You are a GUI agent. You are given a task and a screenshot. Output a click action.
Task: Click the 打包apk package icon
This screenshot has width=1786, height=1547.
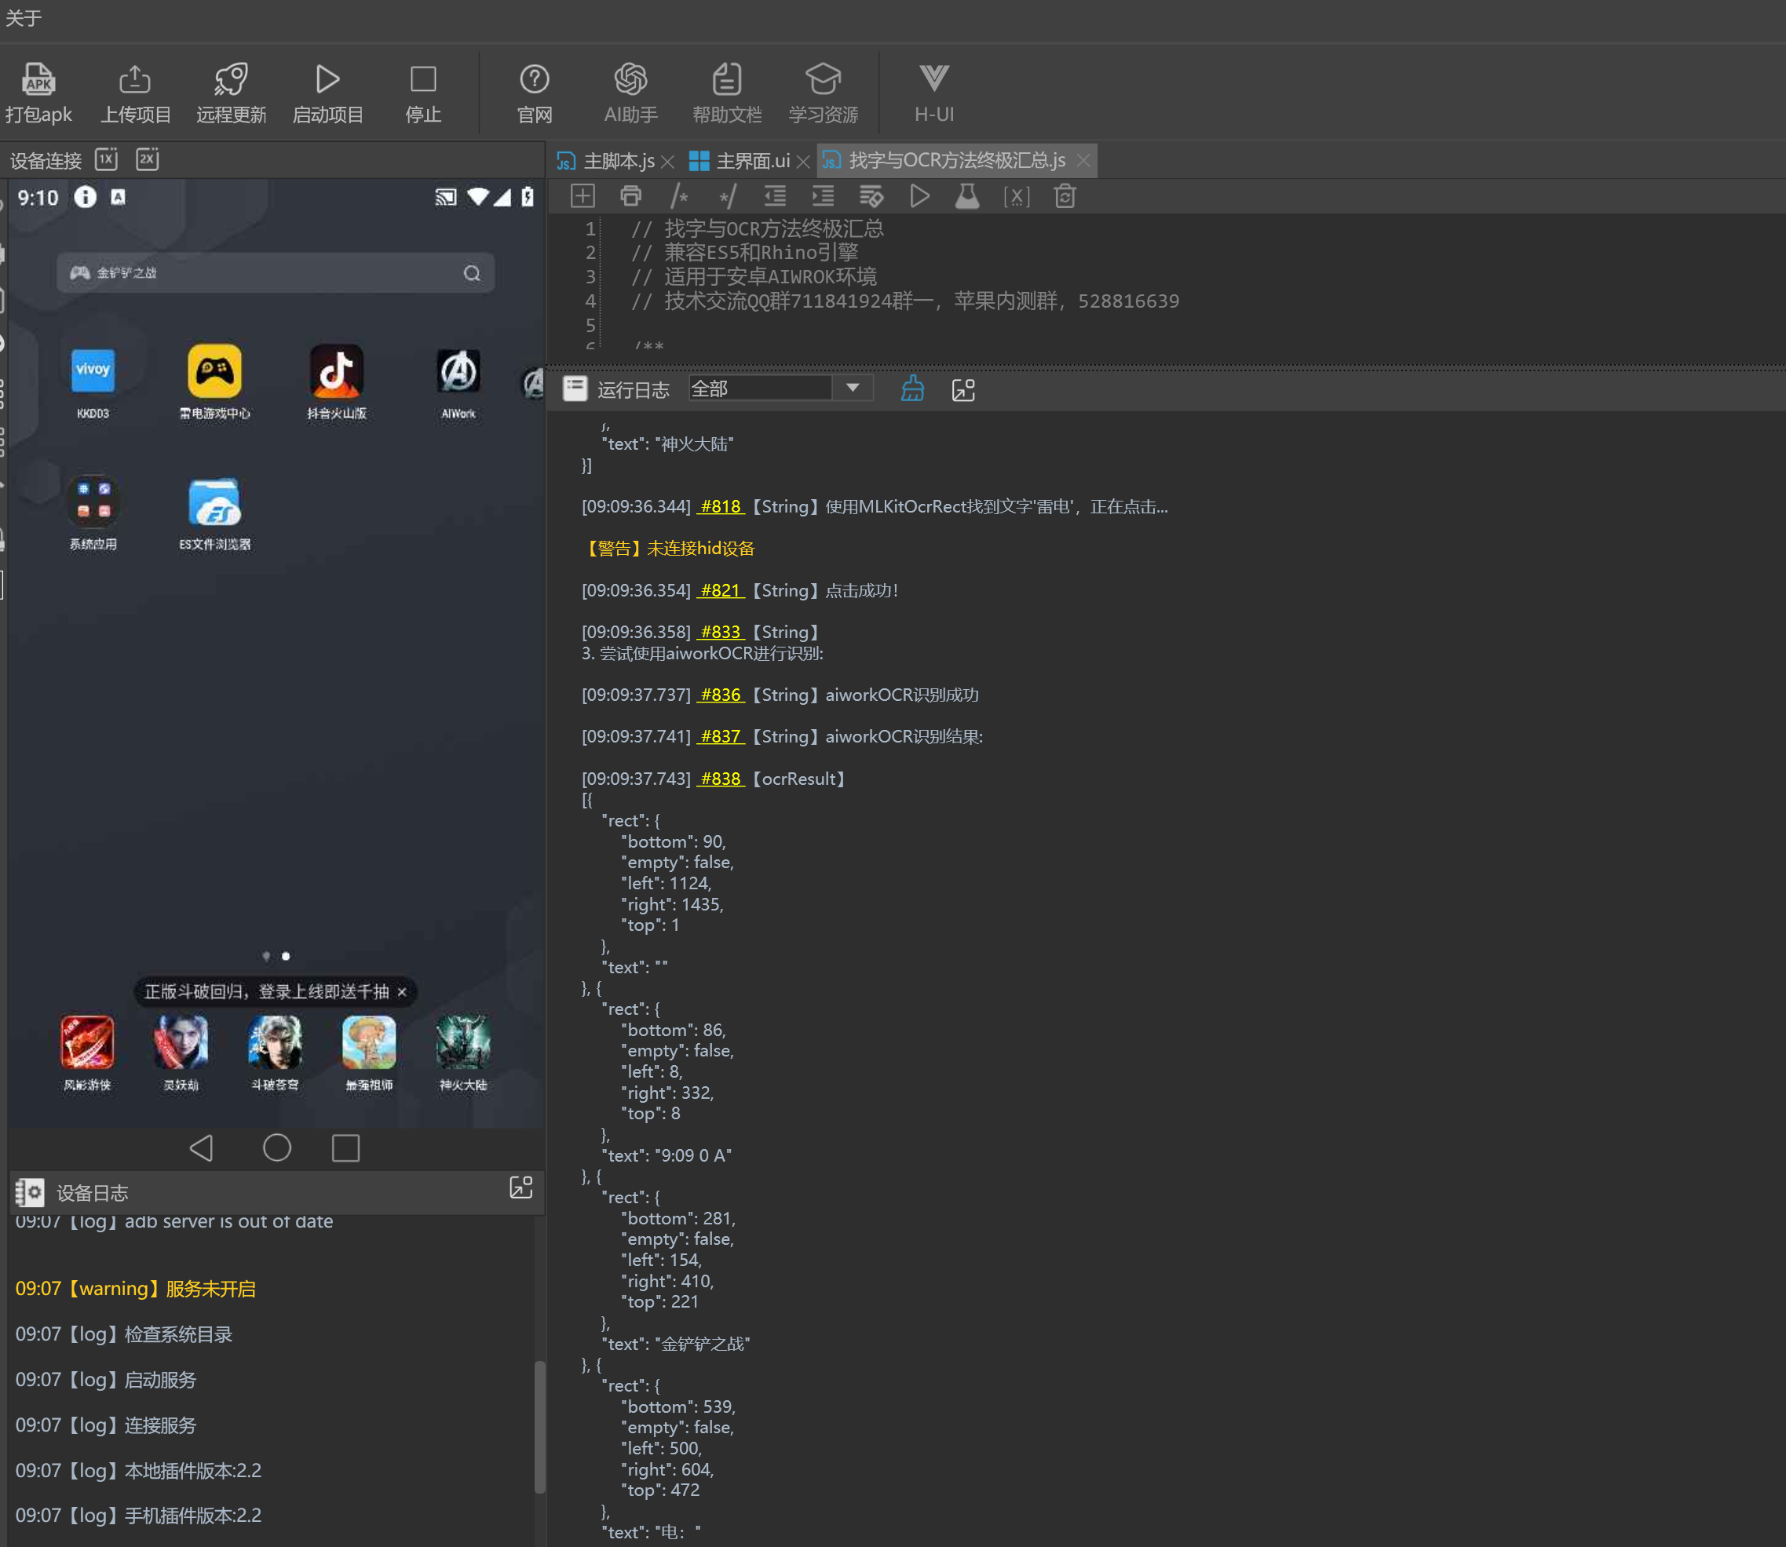[x=38, y=79]
